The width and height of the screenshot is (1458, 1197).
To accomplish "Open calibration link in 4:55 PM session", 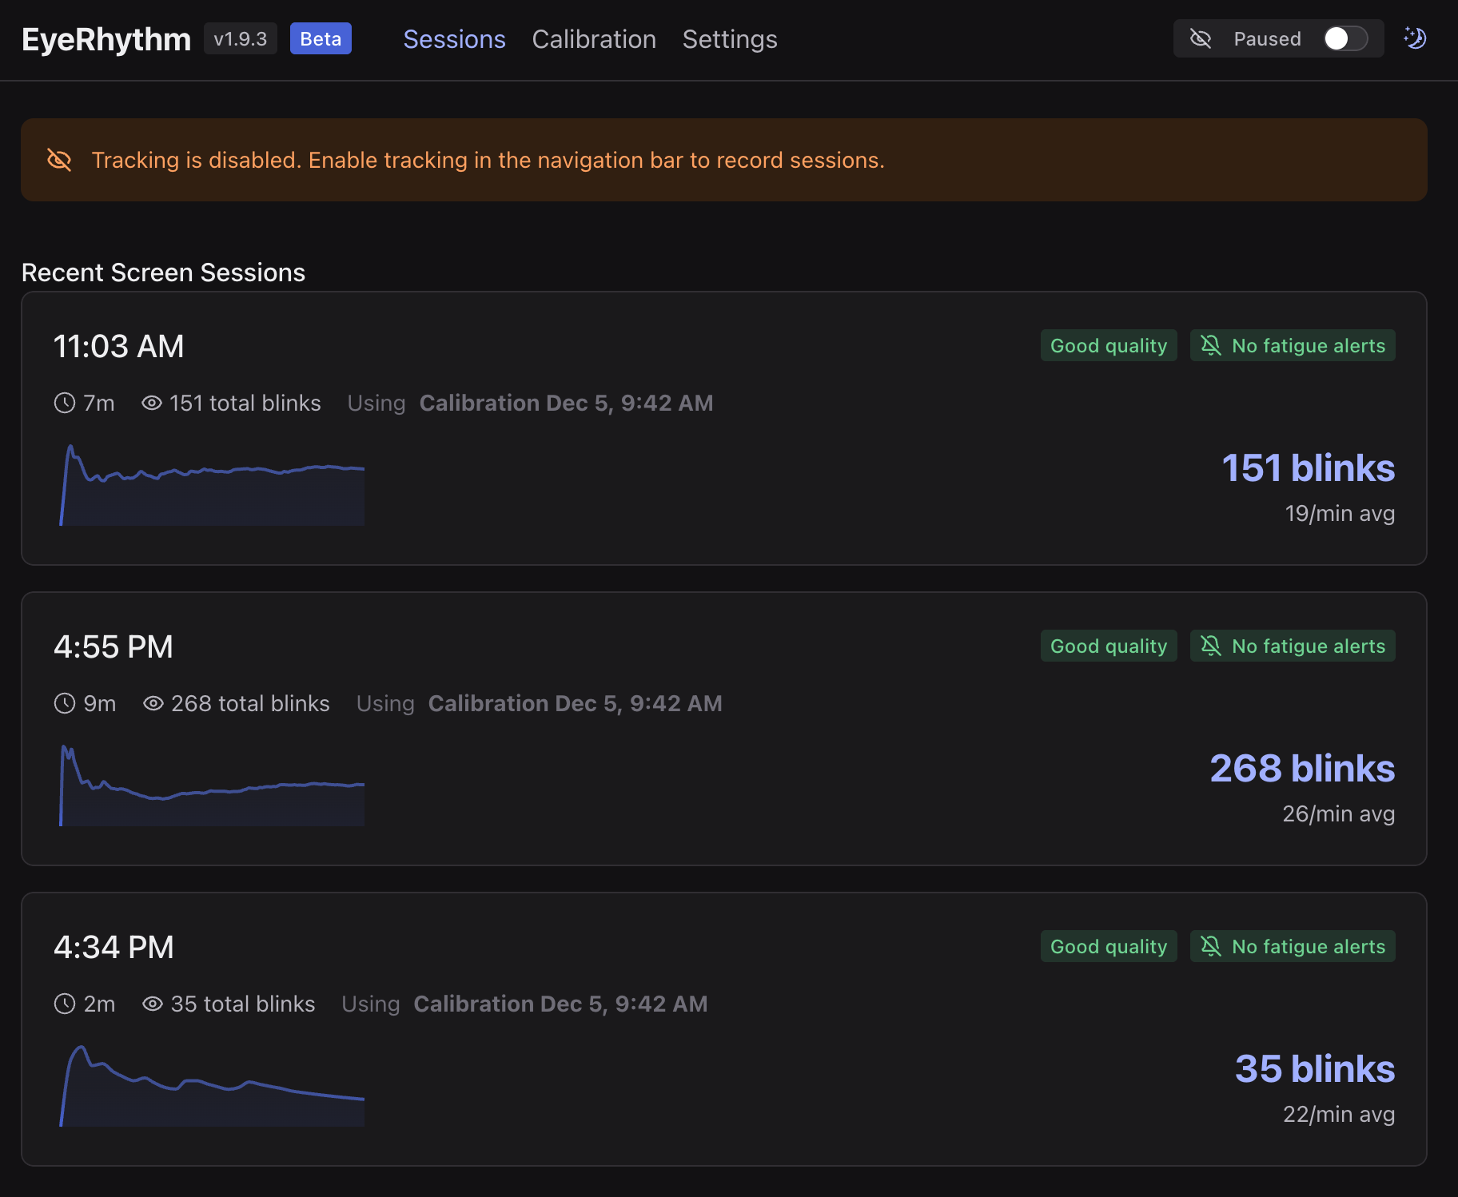I will coord(575,703).
